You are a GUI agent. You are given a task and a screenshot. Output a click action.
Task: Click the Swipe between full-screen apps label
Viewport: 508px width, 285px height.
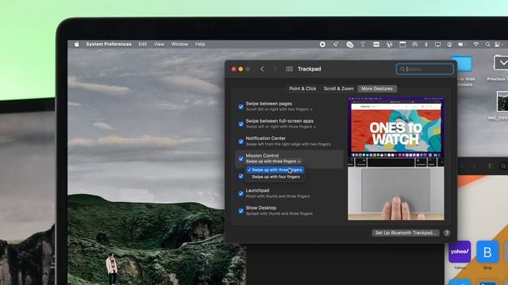pyautogui.click(x=279, y=121)
